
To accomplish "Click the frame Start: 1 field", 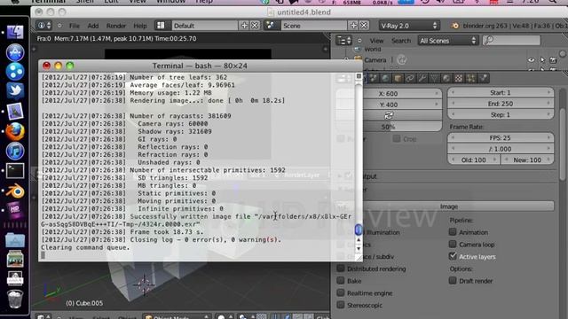I will tap(501, 92).
